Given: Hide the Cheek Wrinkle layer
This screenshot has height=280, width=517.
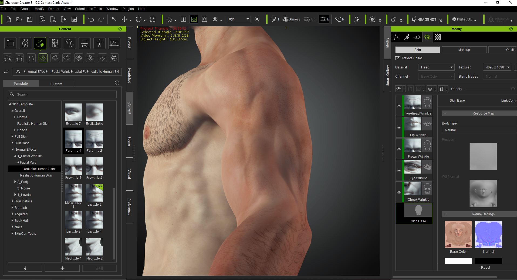Looking at the screenshot, I should tap(399, 192).
